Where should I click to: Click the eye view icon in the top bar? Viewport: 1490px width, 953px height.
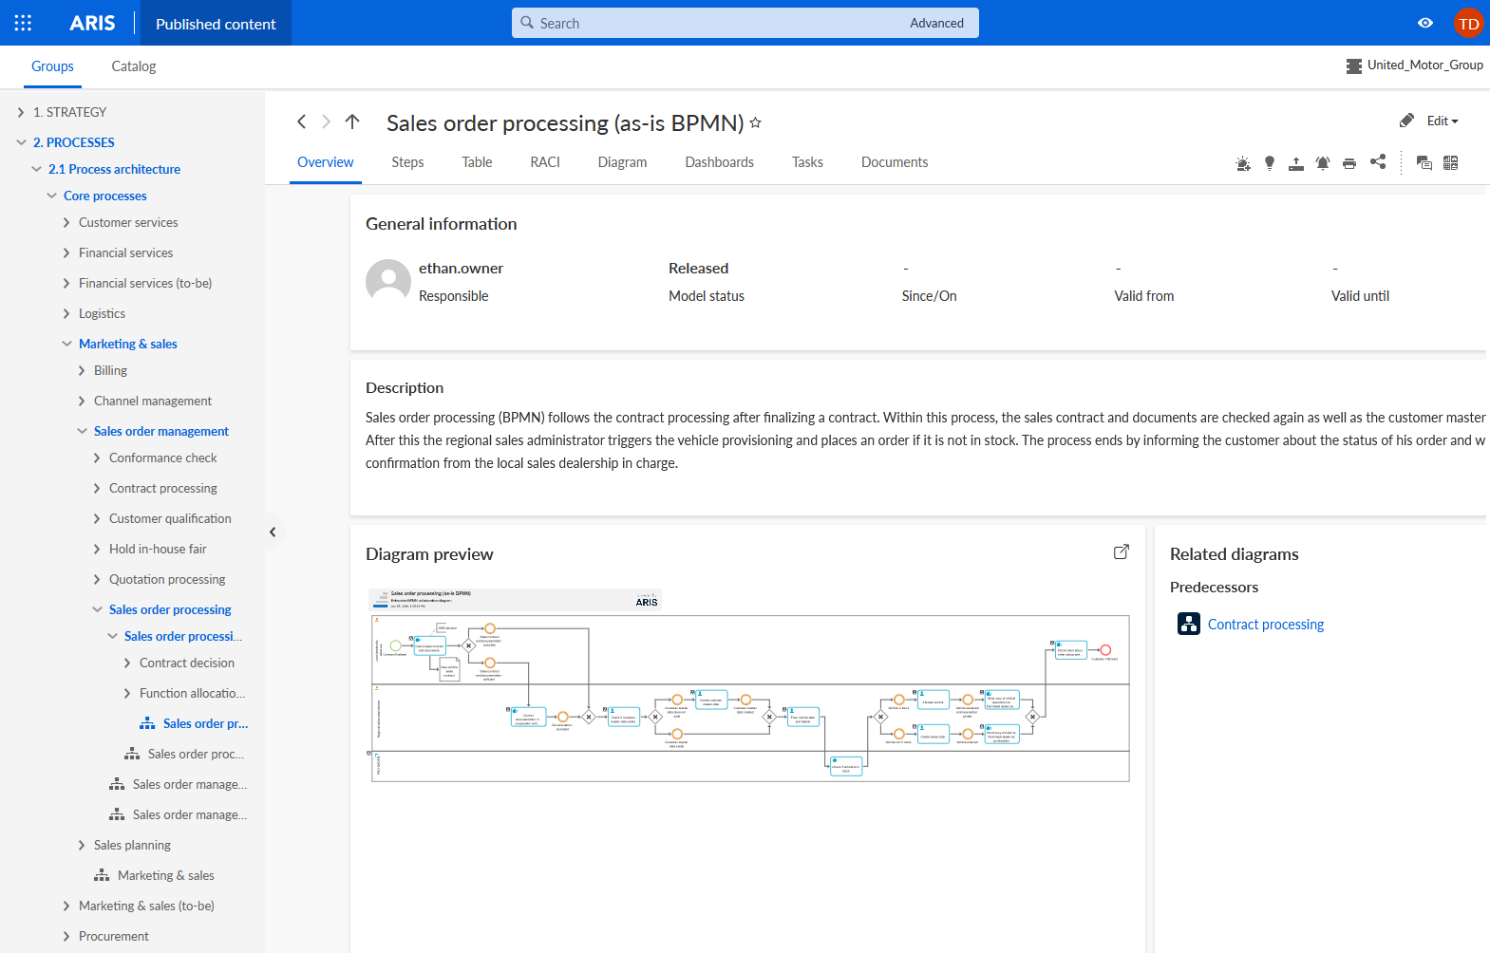1425,23
